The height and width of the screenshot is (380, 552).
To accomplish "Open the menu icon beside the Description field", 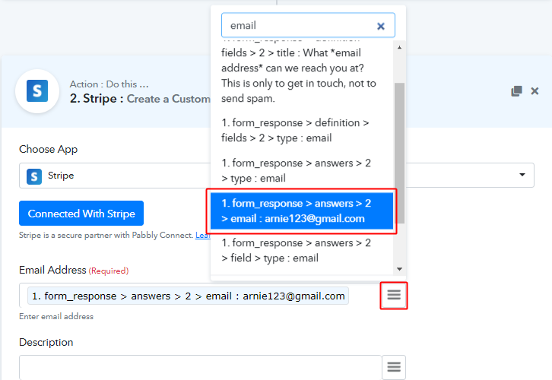I will click(x=394, y=367).
